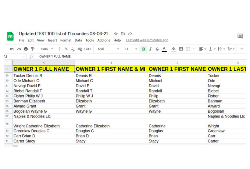Select column A header
The height and width of the screenshot is (169, 250).
44,63
